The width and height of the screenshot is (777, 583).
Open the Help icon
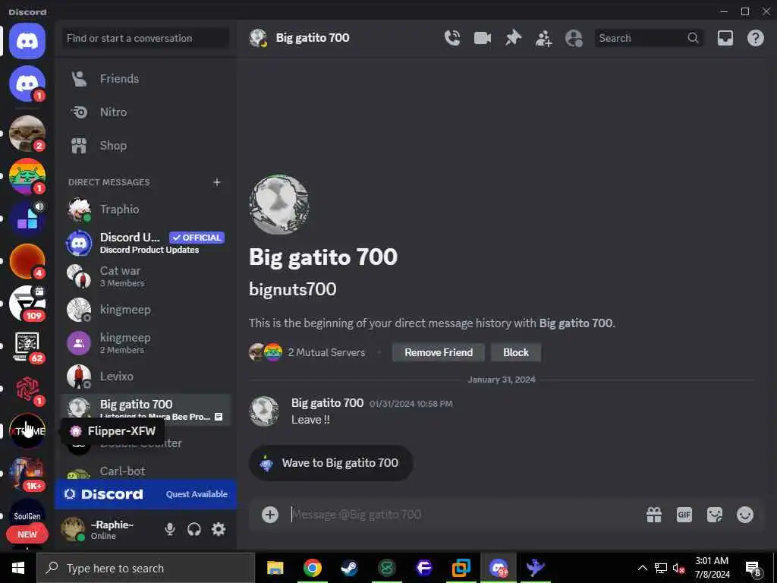coord(755,38)
